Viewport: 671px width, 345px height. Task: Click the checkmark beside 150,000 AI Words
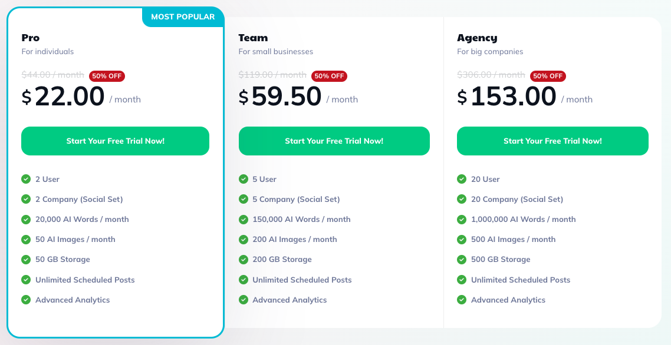click(x=243, y=219)
